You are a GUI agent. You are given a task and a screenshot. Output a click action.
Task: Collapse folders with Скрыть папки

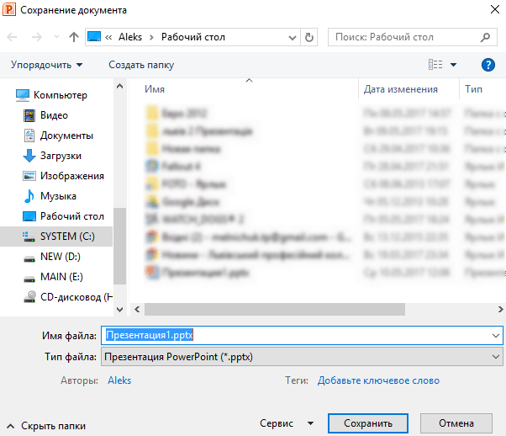[x=46, y=426]
